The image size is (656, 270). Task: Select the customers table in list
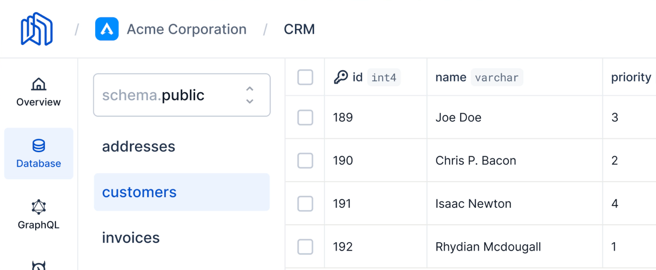(139, 192)
